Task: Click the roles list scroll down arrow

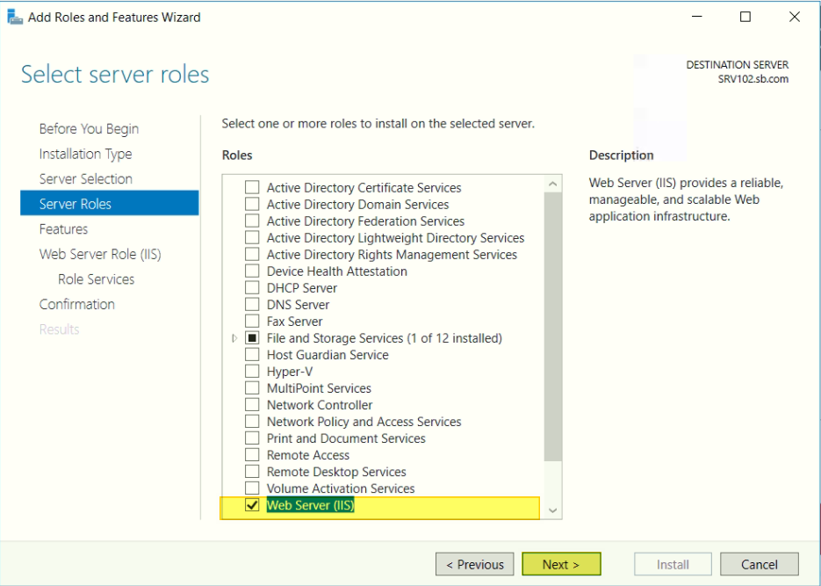Action: point(553,510)
